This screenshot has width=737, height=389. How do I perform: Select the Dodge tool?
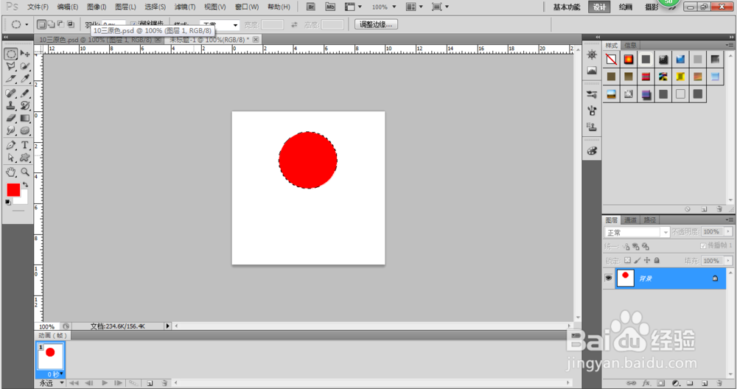[25, 130]
